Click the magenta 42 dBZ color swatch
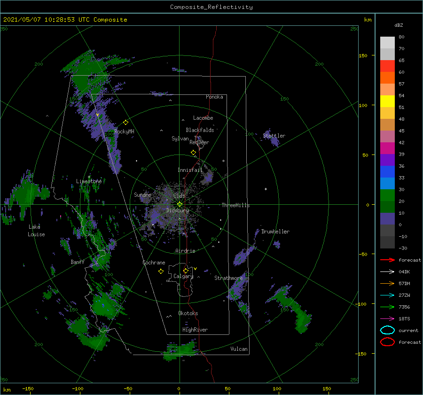Image resolution: width=423 pixels, height=395 pixels. click(387, 148)
